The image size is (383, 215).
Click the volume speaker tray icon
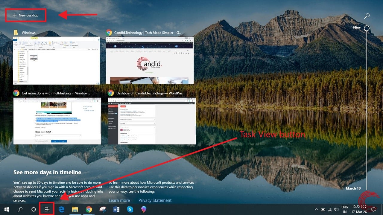coord(336,210)
